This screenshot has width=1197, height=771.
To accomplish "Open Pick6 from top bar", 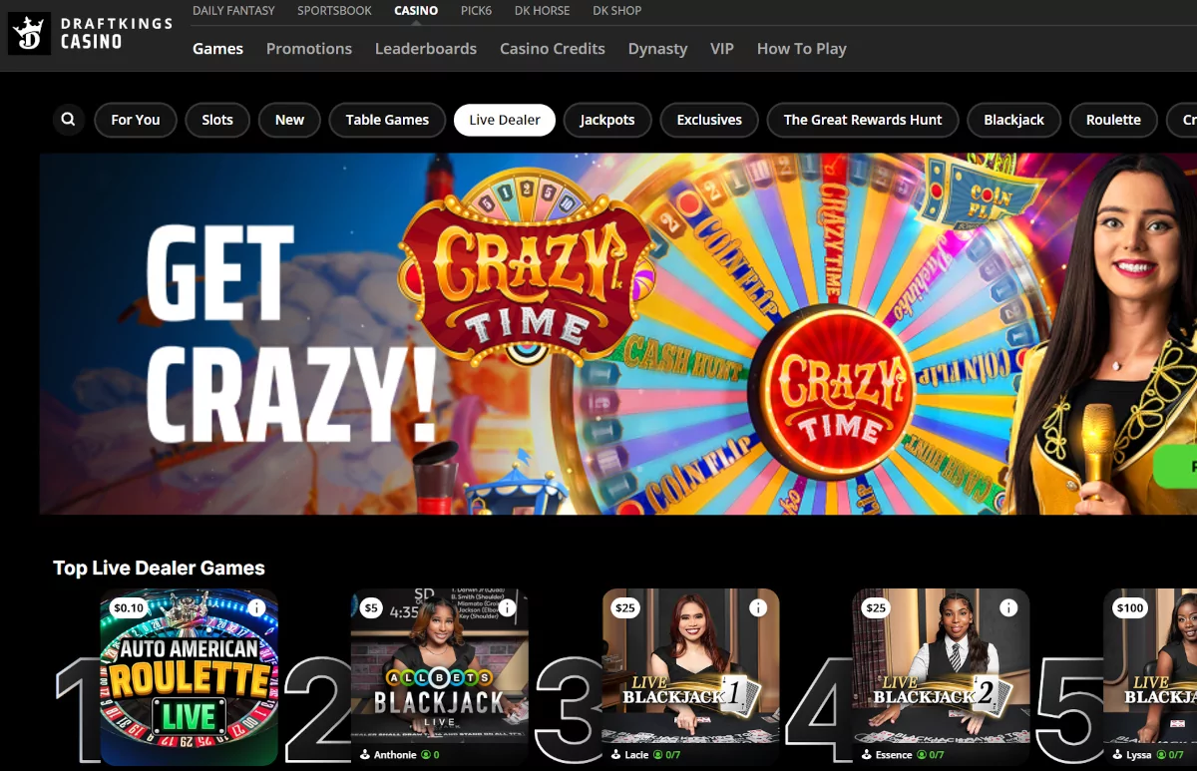I will (477, 11).
